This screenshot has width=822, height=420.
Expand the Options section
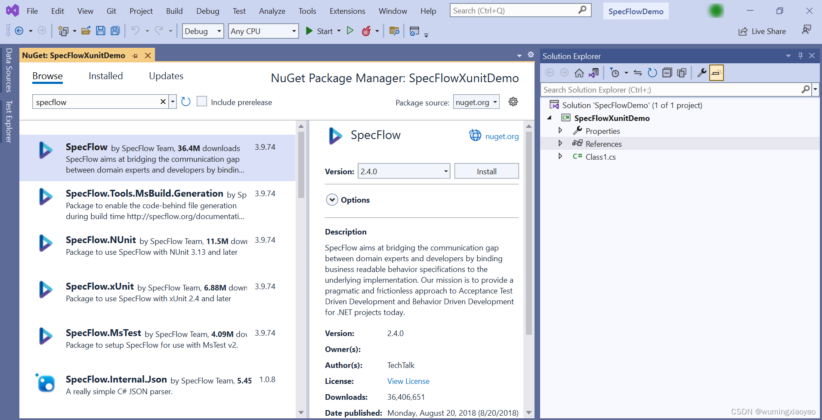pyautogui.click(x=332, y=200)
